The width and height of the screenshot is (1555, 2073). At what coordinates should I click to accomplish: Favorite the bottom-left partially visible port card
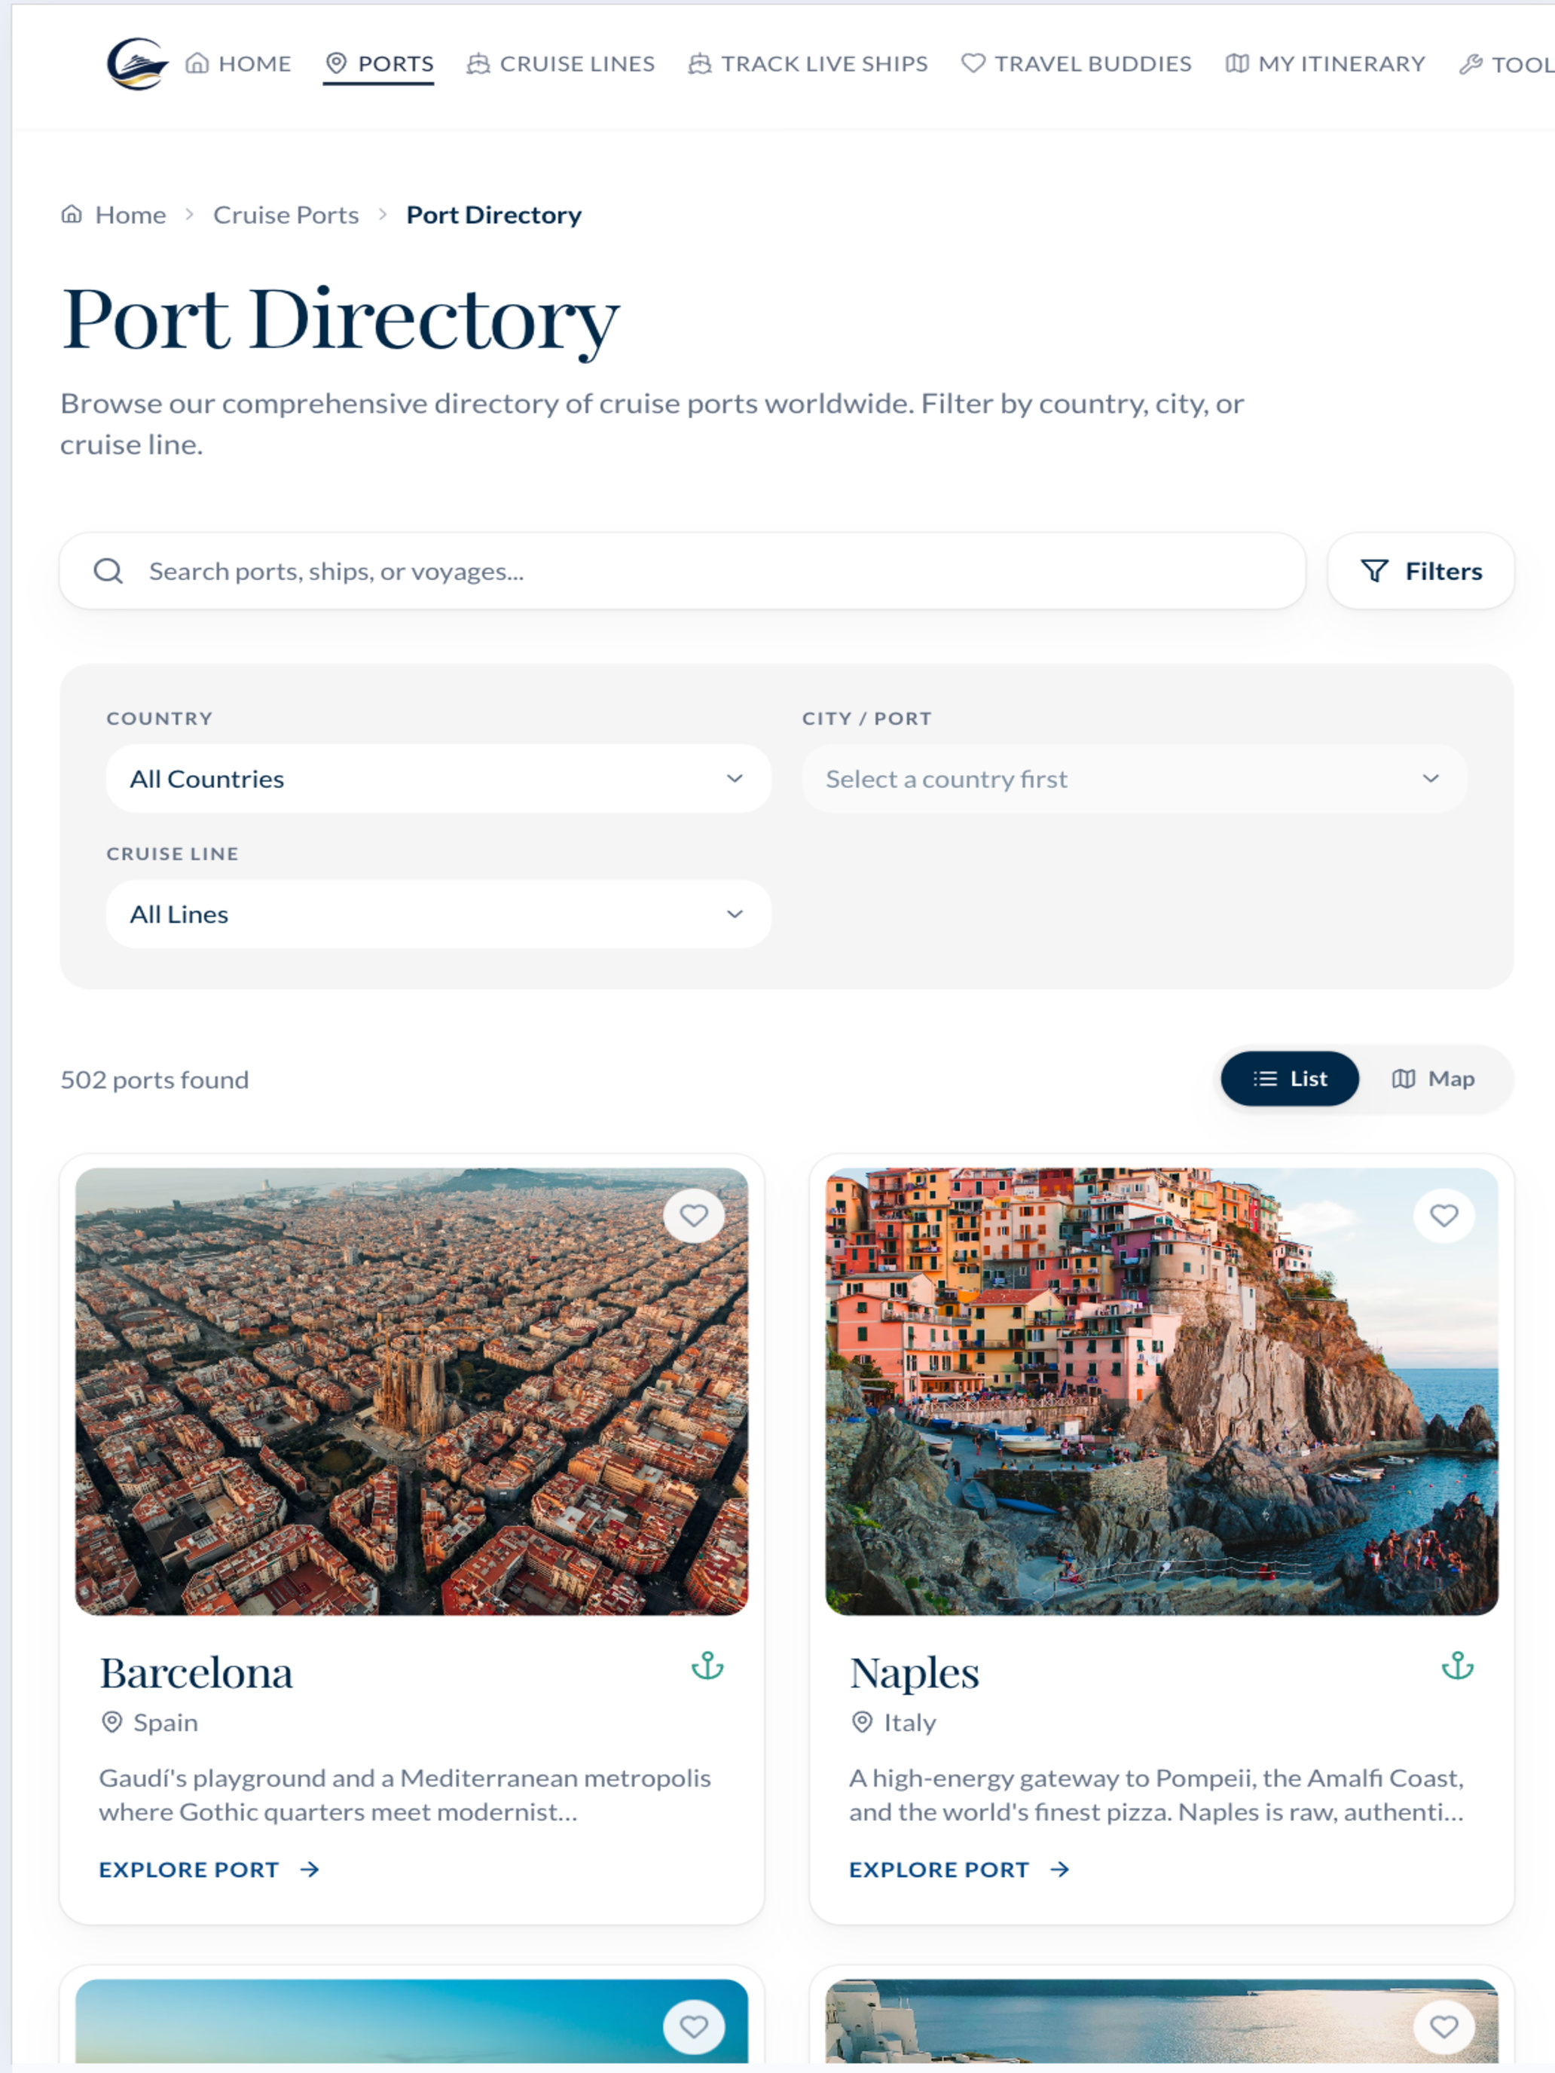(x=694, y=2027)
